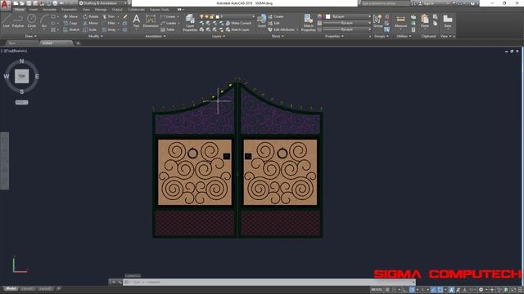Toggle object snap tracking in status bar
Screen dimensions: 524x294
(433, 290)
